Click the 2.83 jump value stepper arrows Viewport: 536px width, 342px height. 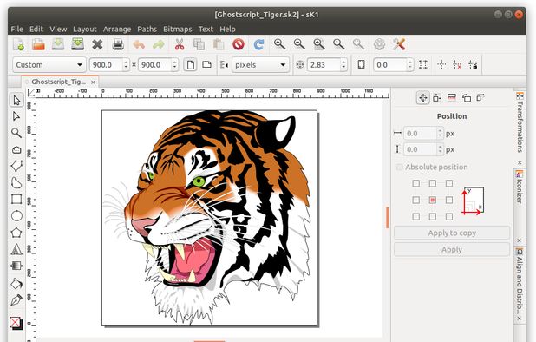[343, 64]
